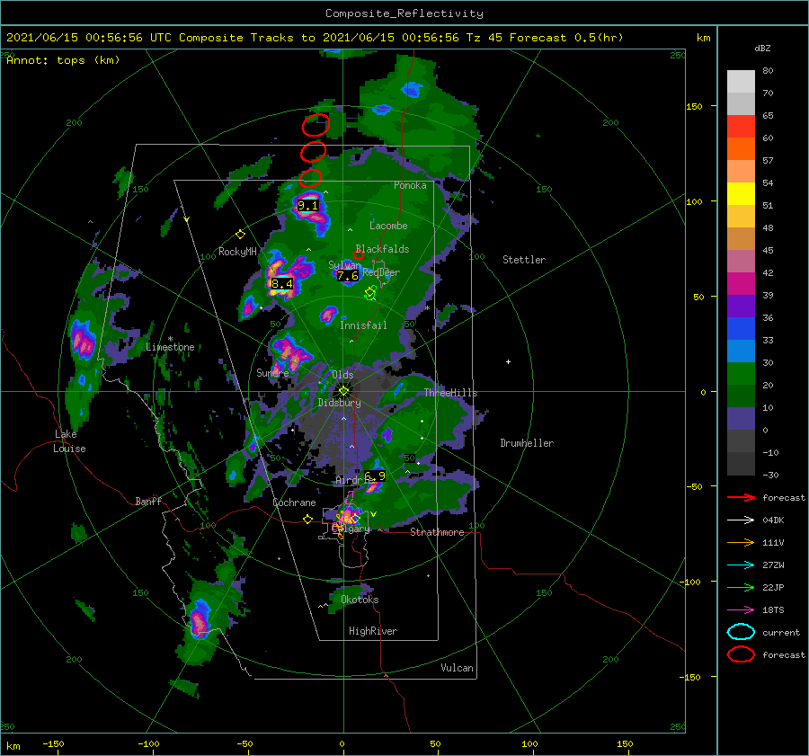Click the 6.9 km storm top label near Airdrie

pyautogui.click(x=375, y=476)
